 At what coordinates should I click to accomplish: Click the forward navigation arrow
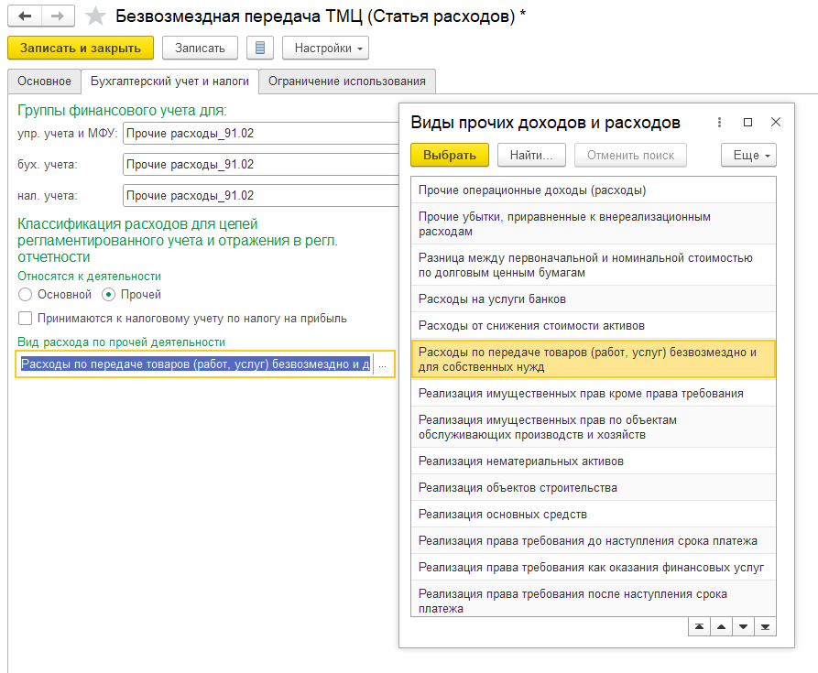coord(58,16)
